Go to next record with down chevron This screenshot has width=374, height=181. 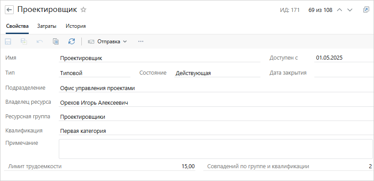point(350,10)
